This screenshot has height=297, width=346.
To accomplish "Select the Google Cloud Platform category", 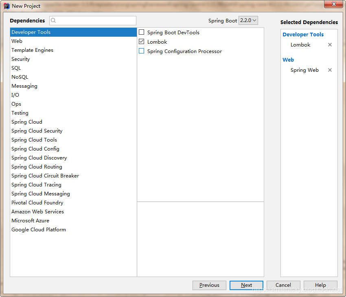I will pos(73,230).
